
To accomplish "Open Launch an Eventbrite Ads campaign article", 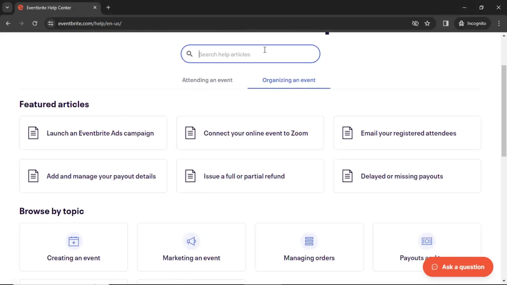I will click(x=93, y=133).
